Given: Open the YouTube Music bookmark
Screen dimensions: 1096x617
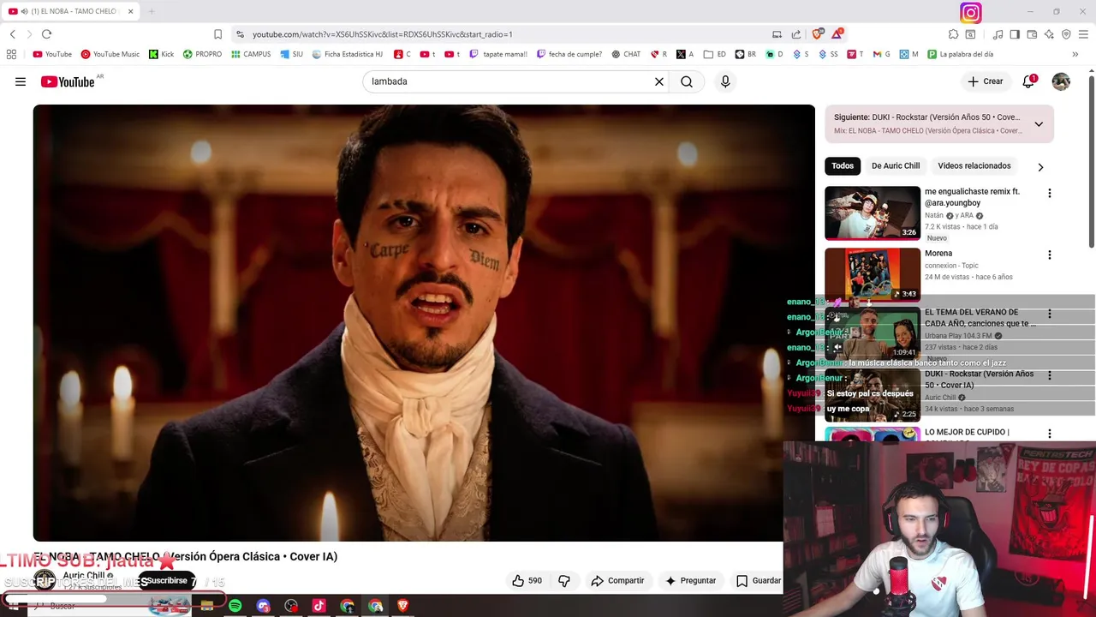Looking at the screenshot, I should (110, 54).
